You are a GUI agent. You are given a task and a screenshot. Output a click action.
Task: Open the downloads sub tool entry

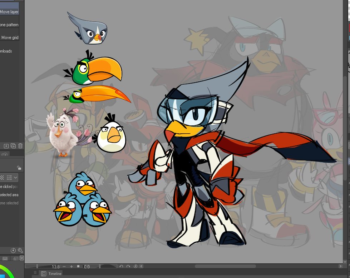pyautogui.click(x=6, y=51)
